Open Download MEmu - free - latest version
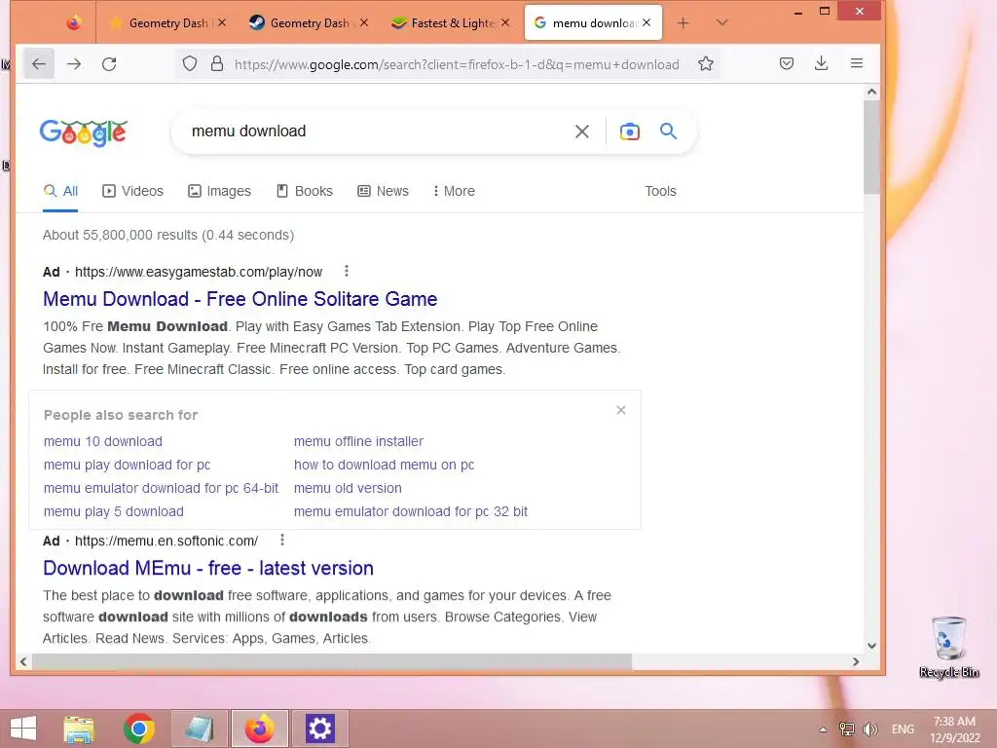Screen dimensions: 997x748 click(x=208, y=568)
